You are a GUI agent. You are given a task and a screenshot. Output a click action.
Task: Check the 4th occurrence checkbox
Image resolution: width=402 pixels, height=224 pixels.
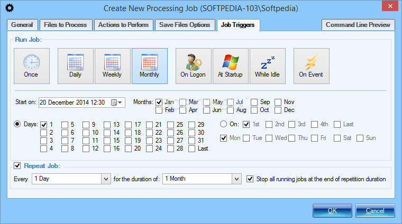click(314, 125)
